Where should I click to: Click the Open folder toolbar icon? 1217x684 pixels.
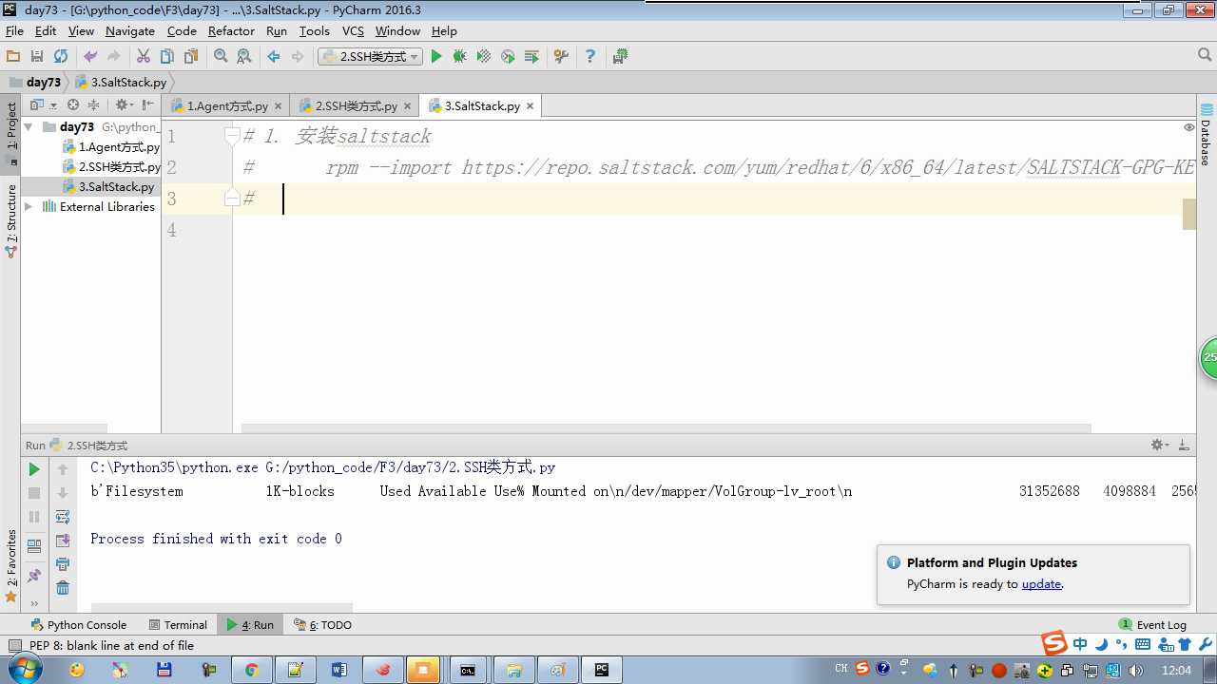[x=13, y=57]
